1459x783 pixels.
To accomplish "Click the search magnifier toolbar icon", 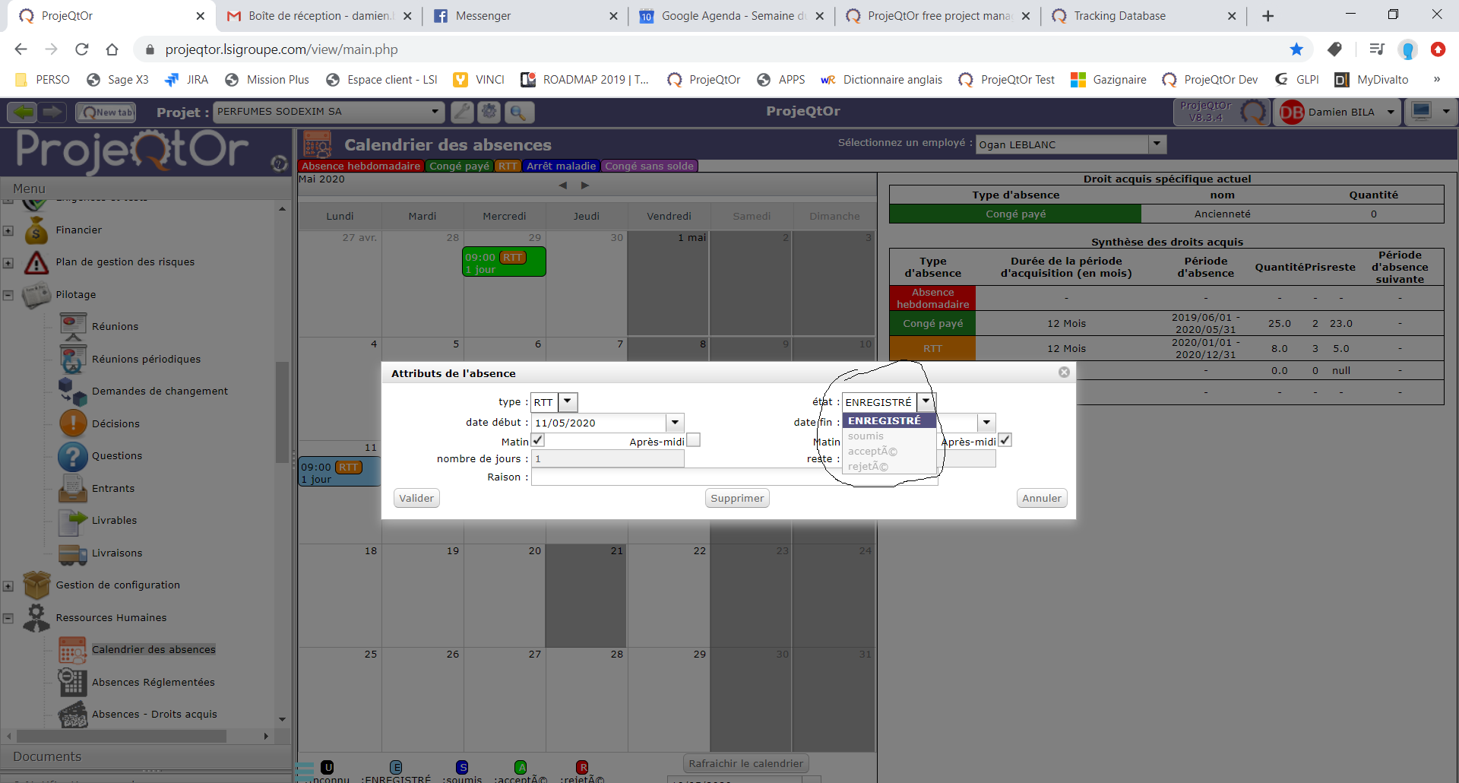I will [517, 113].
